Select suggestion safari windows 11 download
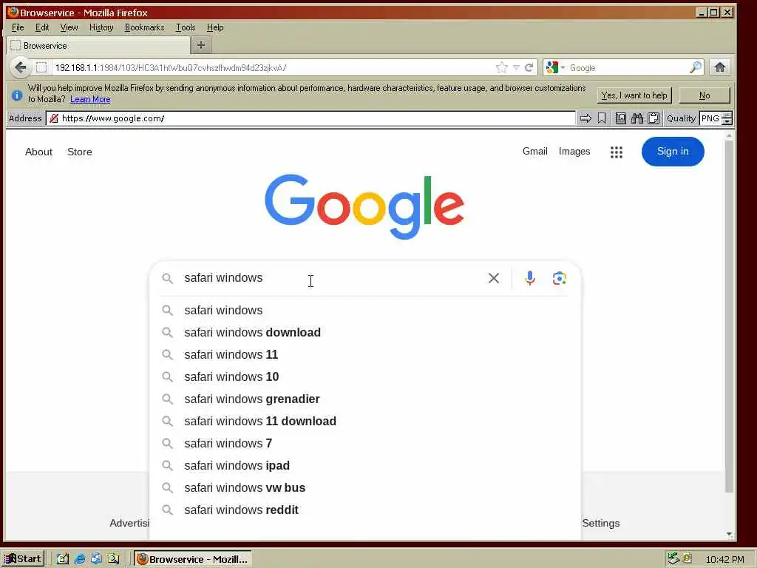 pos(365,421)
